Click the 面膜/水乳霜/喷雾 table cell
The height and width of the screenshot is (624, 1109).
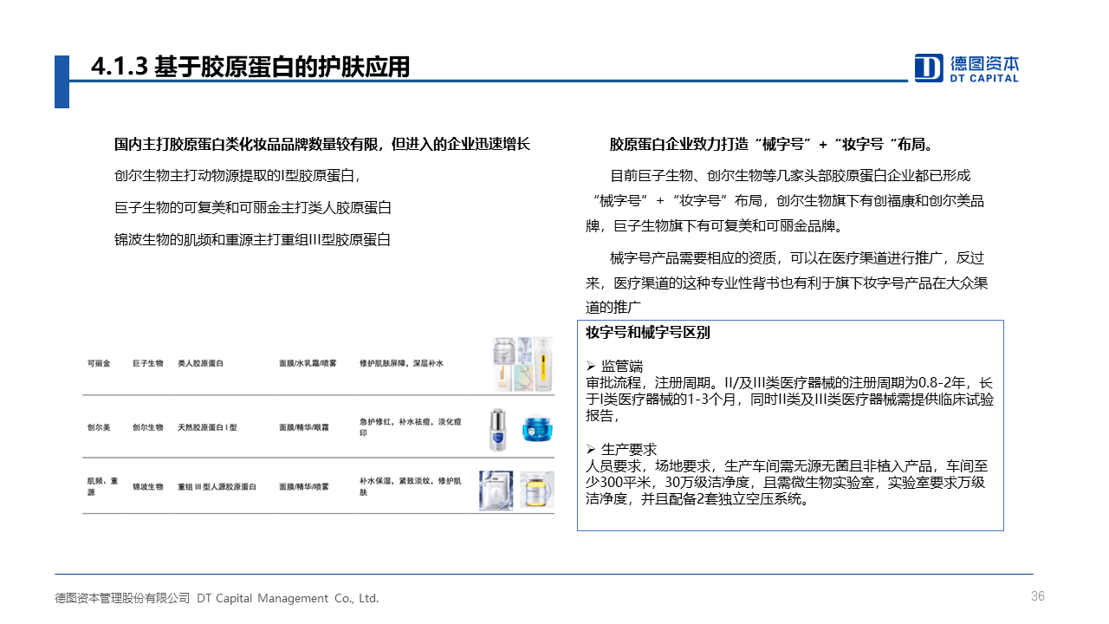coord(307,364)
